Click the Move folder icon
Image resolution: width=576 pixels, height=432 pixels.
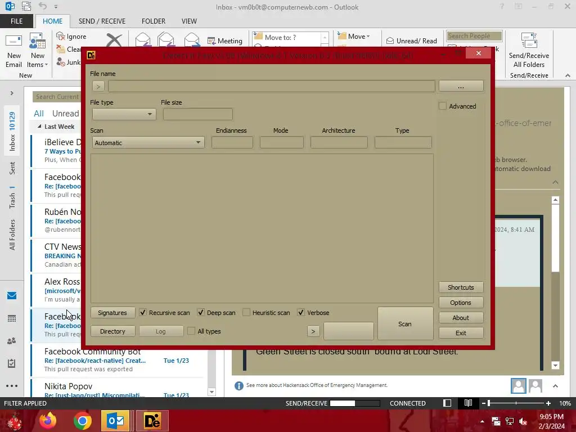pos(342,36)
